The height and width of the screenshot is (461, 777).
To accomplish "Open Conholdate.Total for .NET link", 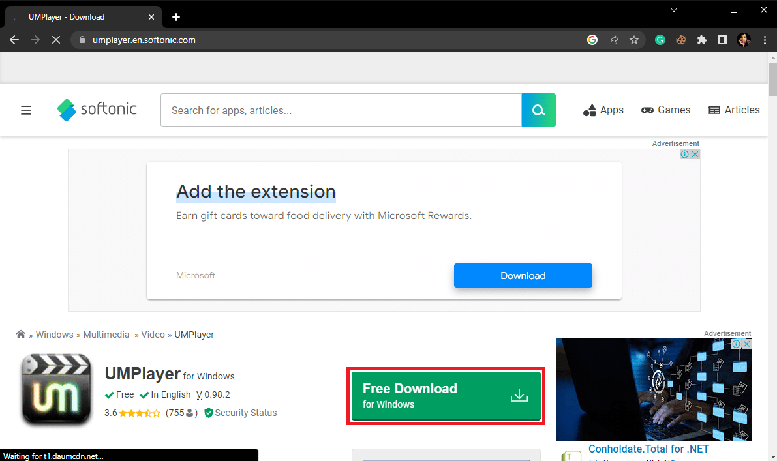I will coord(648,449).
